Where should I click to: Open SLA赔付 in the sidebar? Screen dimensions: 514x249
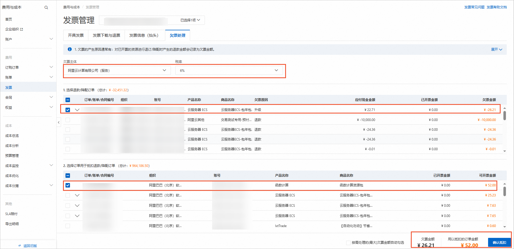point(11,214)
